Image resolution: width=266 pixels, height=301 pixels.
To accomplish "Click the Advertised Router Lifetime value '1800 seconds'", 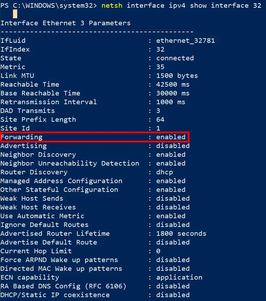I will pyautogui.click(x=181, y=234).
